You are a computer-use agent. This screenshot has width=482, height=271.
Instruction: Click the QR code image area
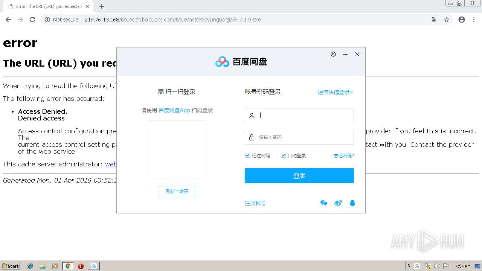[177, 149]
